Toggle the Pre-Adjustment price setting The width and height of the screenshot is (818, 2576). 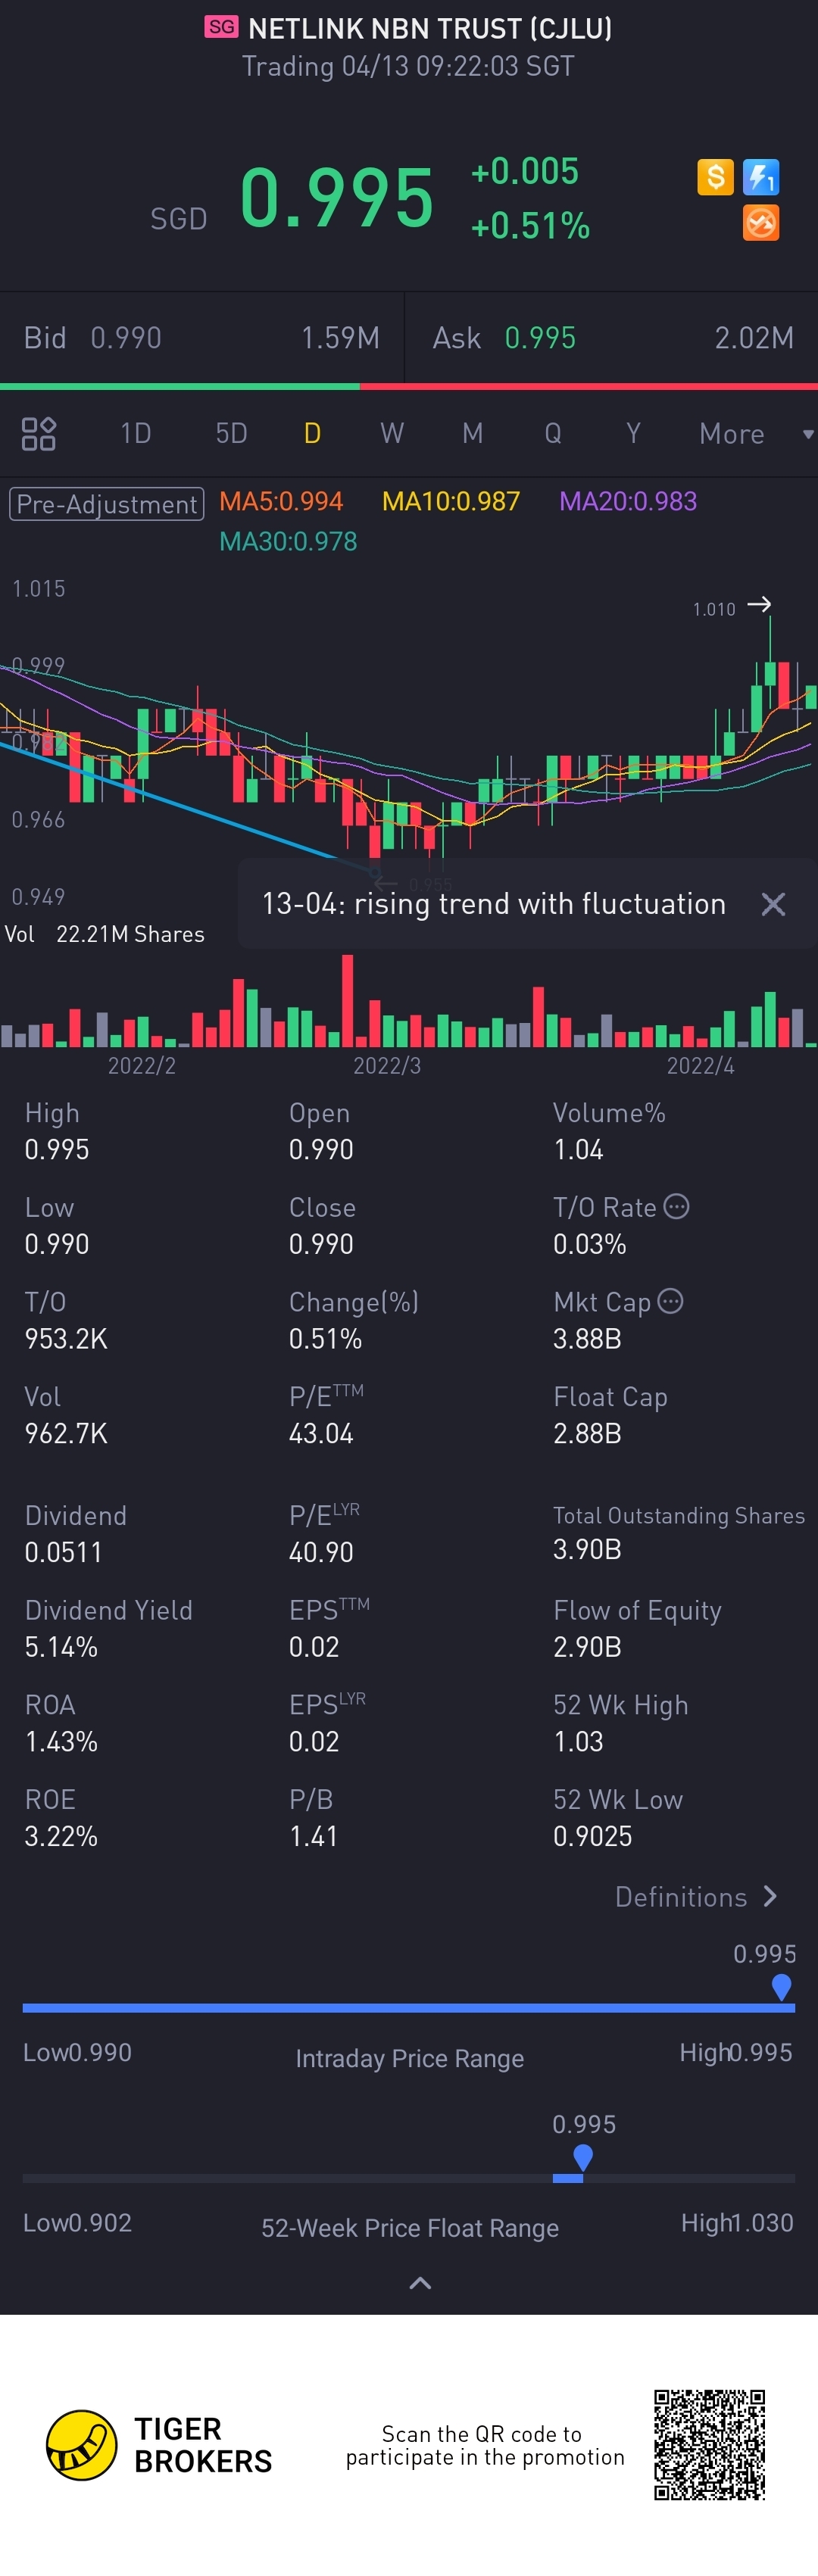click(x=107, y=503)
